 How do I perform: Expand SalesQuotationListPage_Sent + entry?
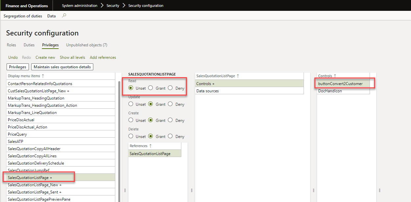click(34, 192)
